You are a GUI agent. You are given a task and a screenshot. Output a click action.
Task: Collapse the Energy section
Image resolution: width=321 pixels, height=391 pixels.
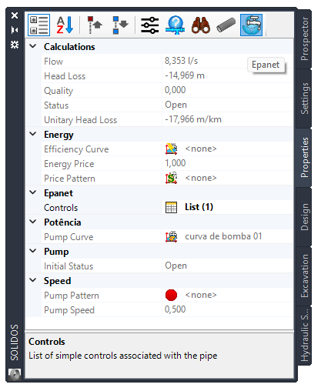[x=33, y=134]
